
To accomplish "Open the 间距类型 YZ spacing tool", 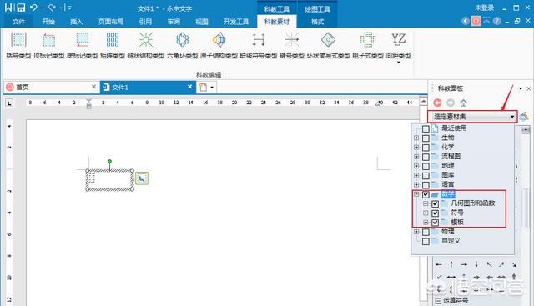I will (x=398, y=39).
